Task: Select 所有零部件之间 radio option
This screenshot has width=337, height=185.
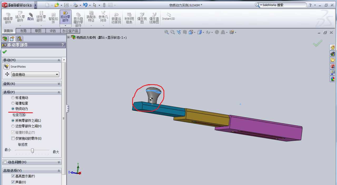Action: click(x=13, y=121)
